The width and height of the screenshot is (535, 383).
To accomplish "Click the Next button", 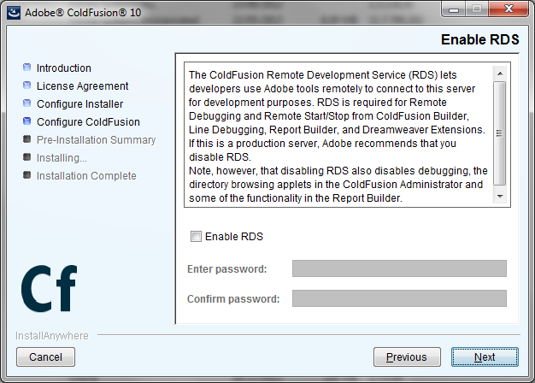I will tap(485, 357).
